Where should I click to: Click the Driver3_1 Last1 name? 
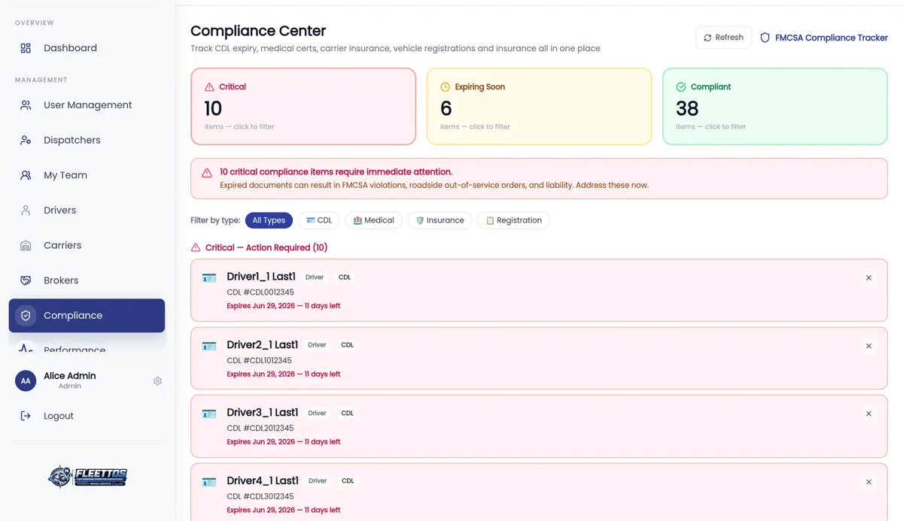263,412
